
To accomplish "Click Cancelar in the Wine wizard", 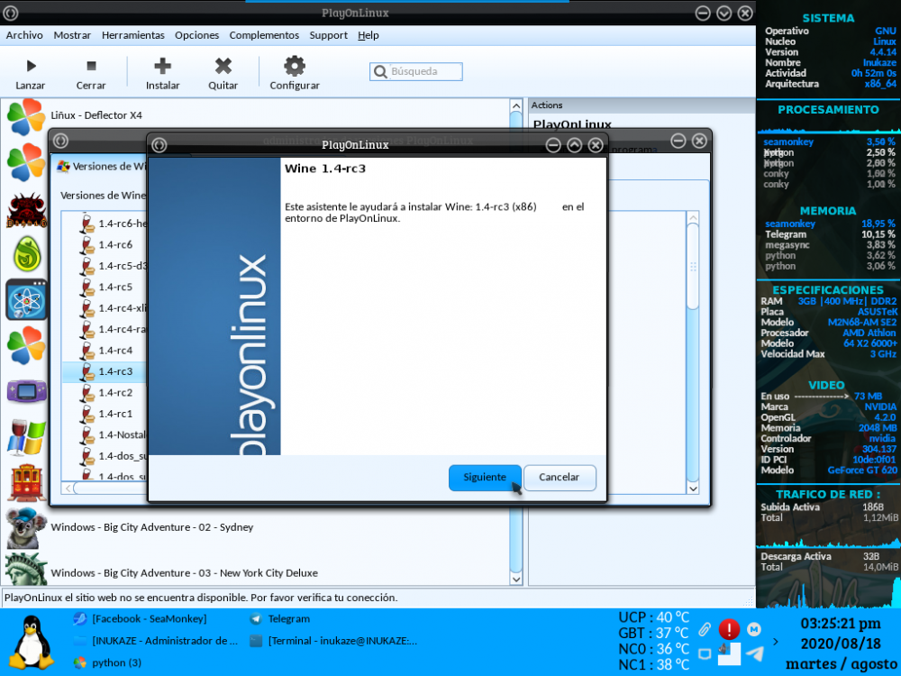I will (559, 477).
